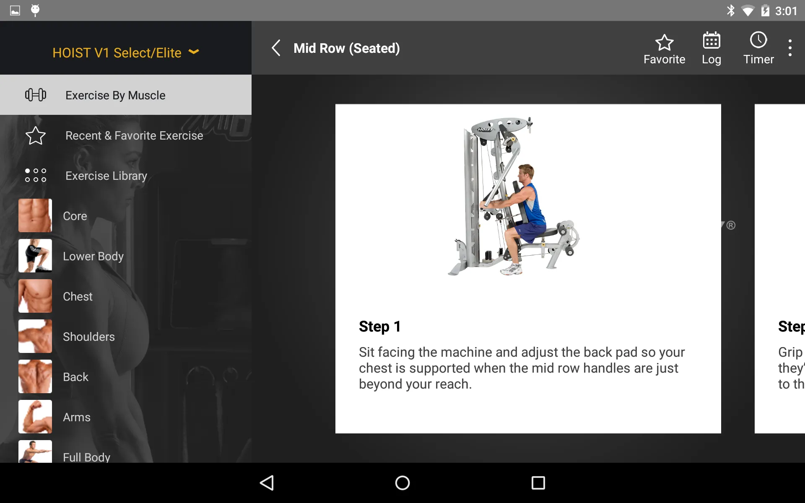Select the Arms muscle category
Viewport: 805px width, 503px height.
76,417
